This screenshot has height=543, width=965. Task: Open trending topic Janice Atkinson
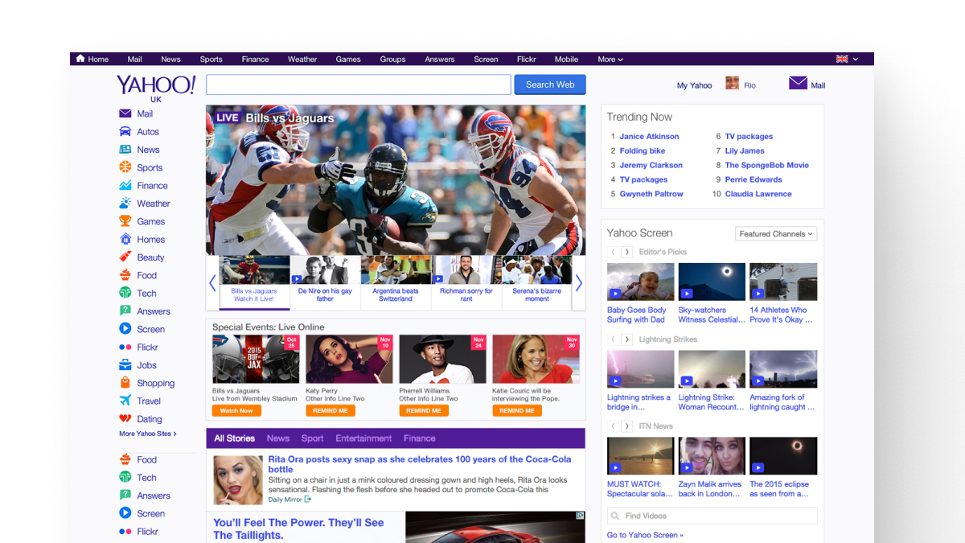(649, 137)
